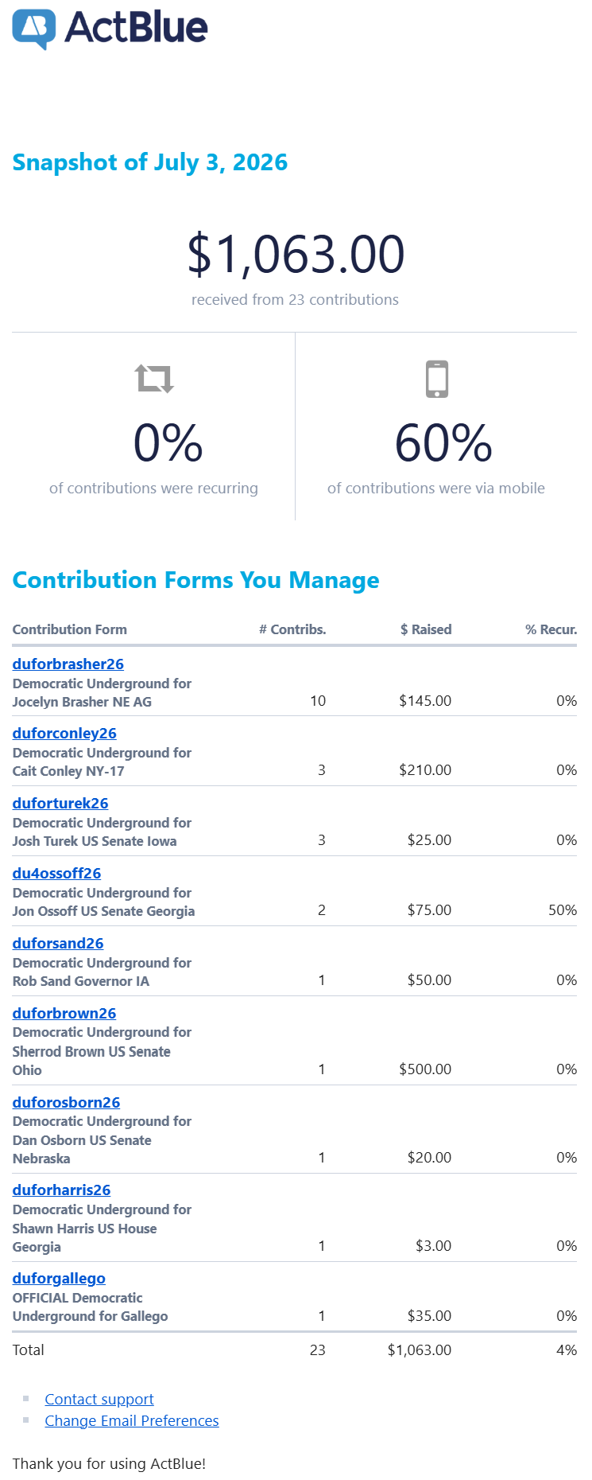
Task: Click the mobile phone icon
Action: (x=437, y=379)
